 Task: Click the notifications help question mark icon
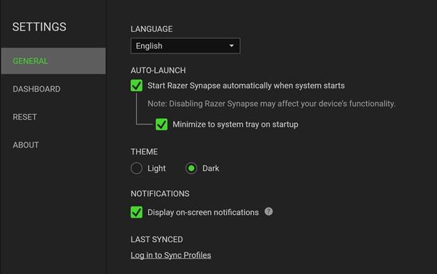pos(269,211)
